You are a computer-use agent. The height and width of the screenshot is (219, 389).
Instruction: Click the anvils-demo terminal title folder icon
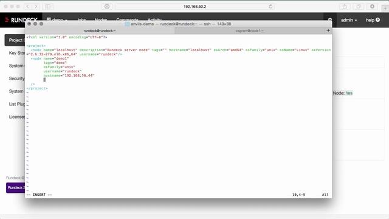127,24
